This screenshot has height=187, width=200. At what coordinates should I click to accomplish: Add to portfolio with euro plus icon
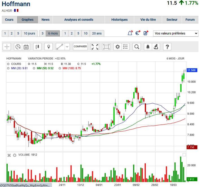click(138, 33)
